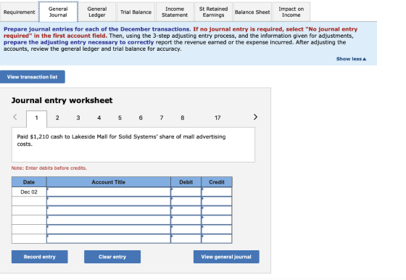Open the Impact on Income tab
This screenshot has width=406, height=280.
click(x=291, y=12)
